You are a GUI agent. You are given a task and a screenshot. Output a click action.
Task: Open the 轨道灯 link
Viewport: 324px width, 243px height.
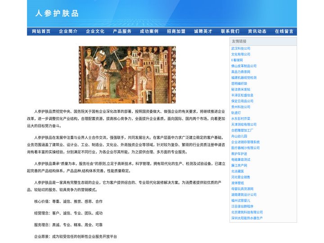point(236,112)
